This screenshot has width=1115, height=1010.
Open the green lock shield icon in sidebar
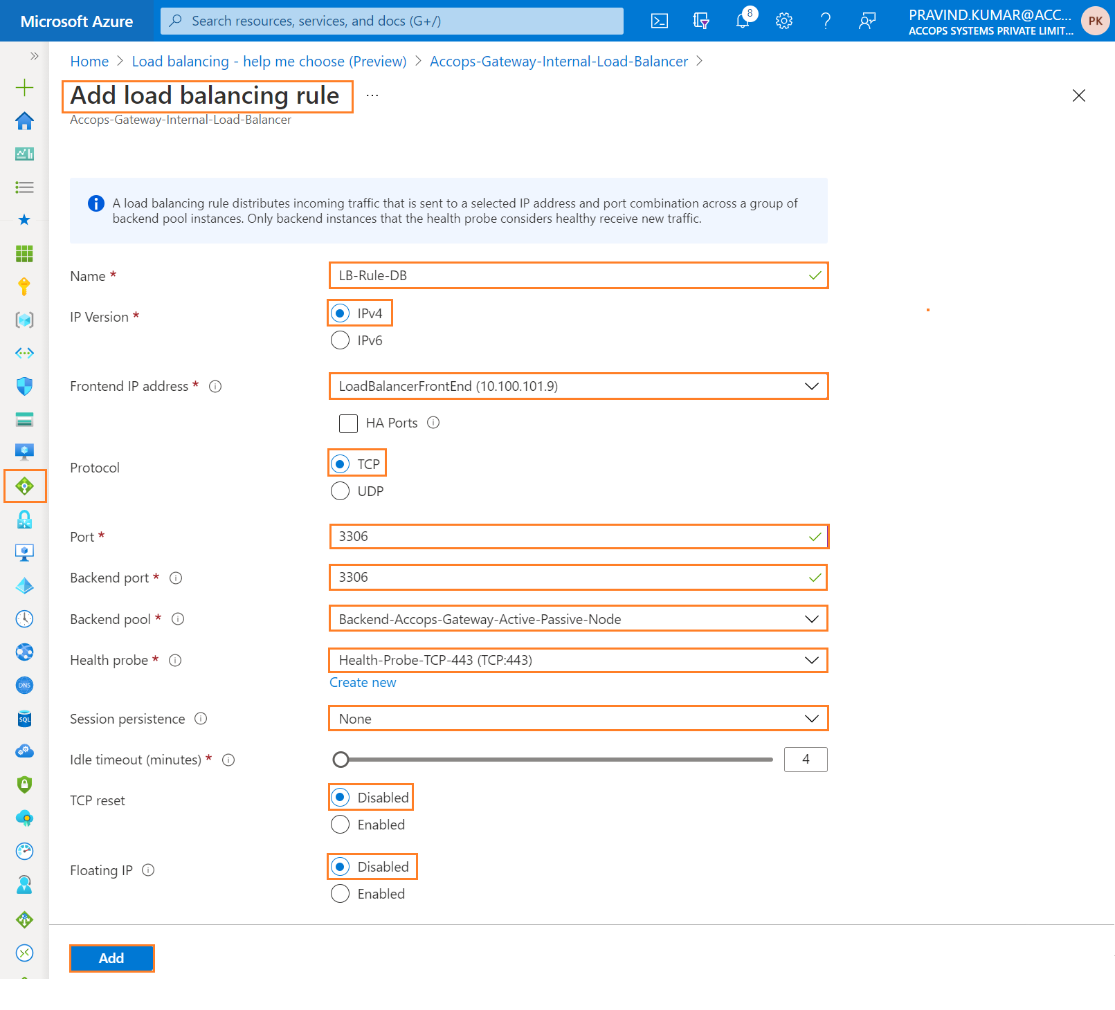tap(24, 784)
